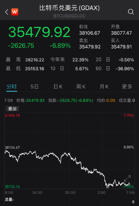This screenshot has height=206, width=139.
Task: Select the 分时 intraday tab
Action: pos(12,87)
